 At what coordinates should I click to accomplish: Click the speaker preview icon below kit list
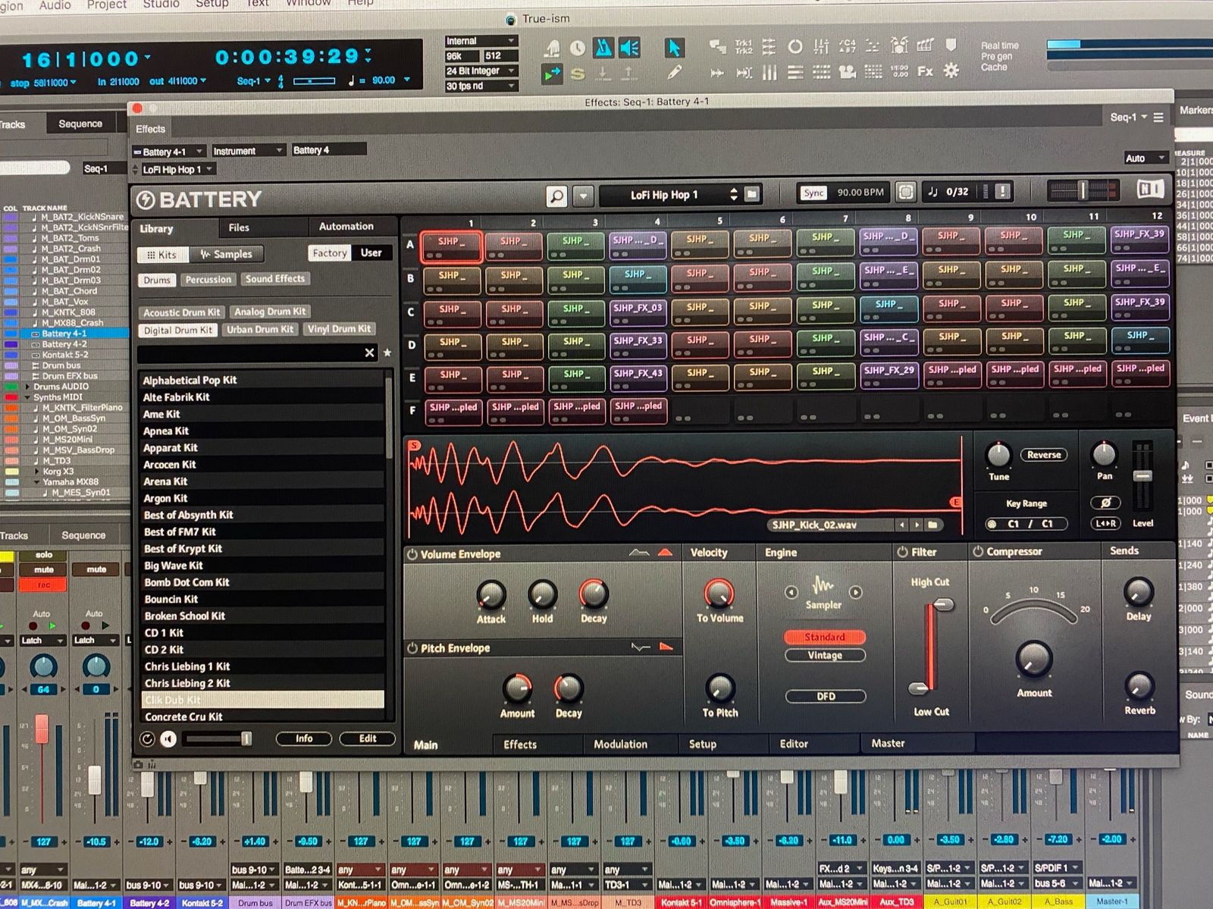point(168,738)
